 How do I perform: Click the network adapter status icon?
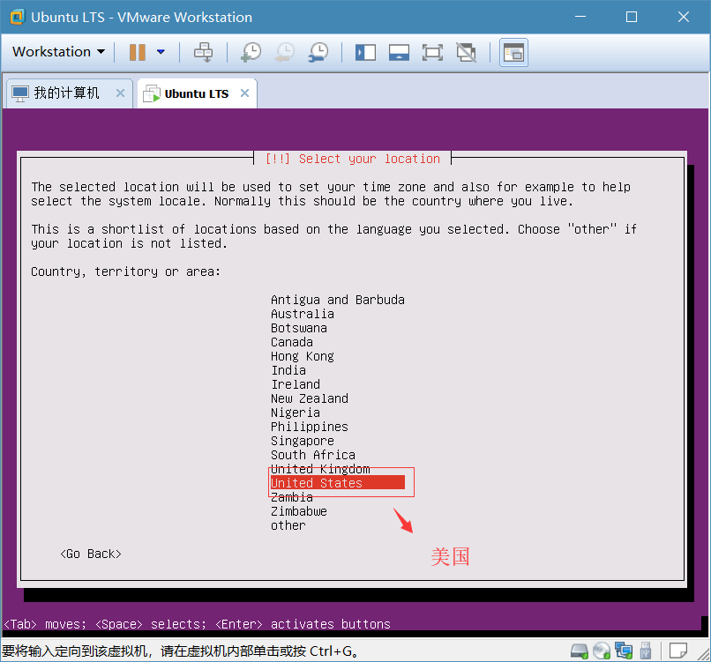pyautogui.click(x=624, y=651)
